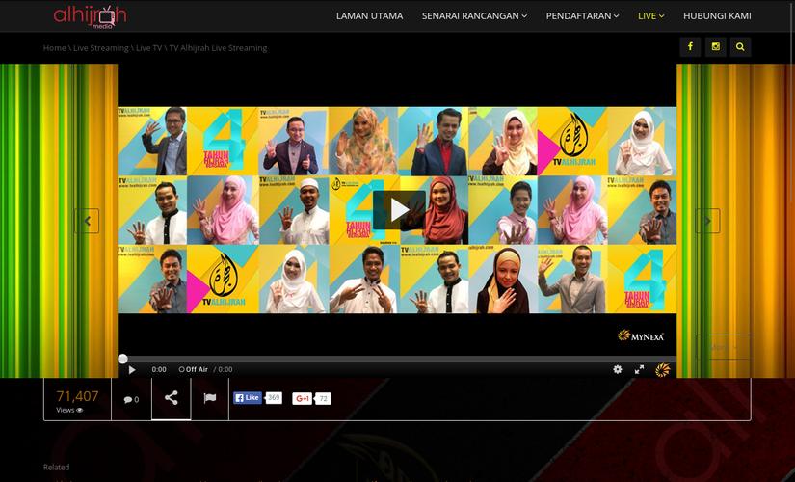
Task: Open the Instagram social icon
Action: pos(715,46)
